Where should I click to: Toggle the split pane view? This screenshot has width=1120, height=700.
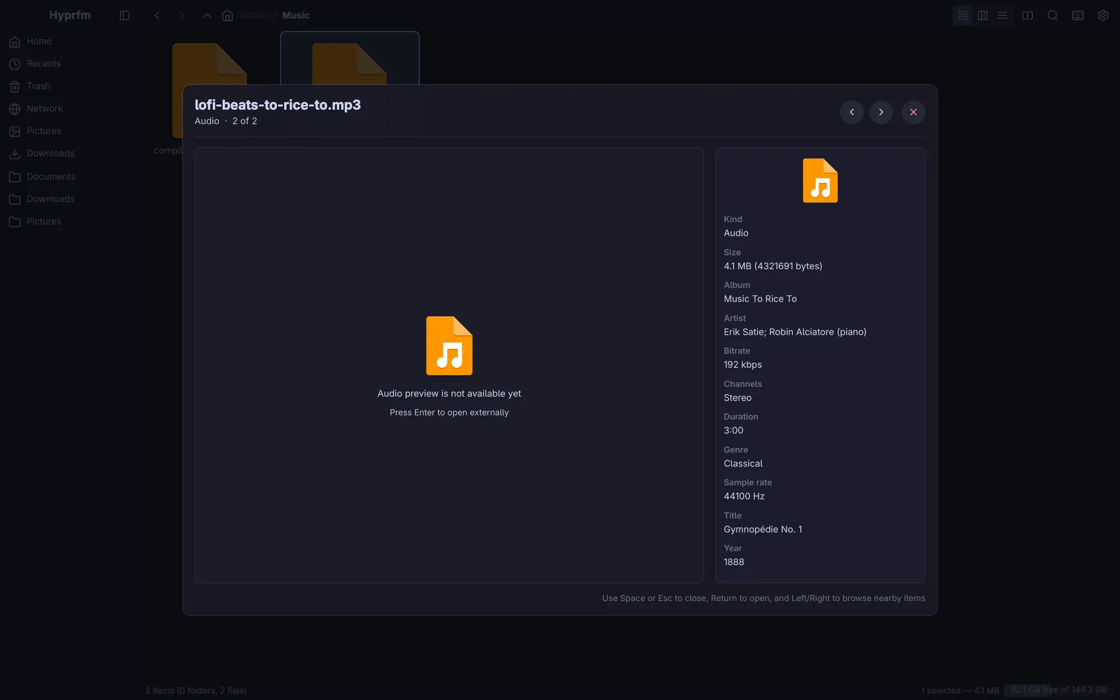[x=1027, y=15]
